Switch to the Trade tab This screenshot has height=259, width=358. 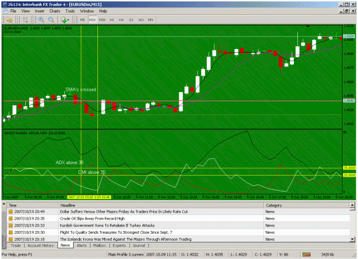pyautogui.click(x=16, y=245)
